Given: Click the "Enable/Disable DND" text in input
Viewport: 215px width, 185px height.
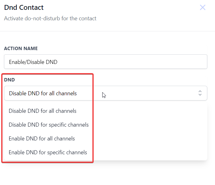Looking at the screenshot, I should pyautogui.click(x=33, y=62).
